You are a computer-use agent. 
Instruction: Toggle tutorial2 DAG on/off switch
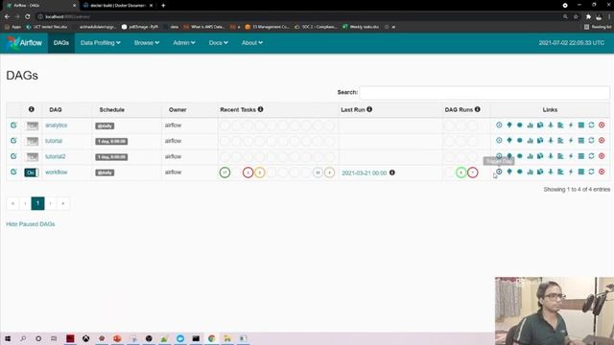32,157
